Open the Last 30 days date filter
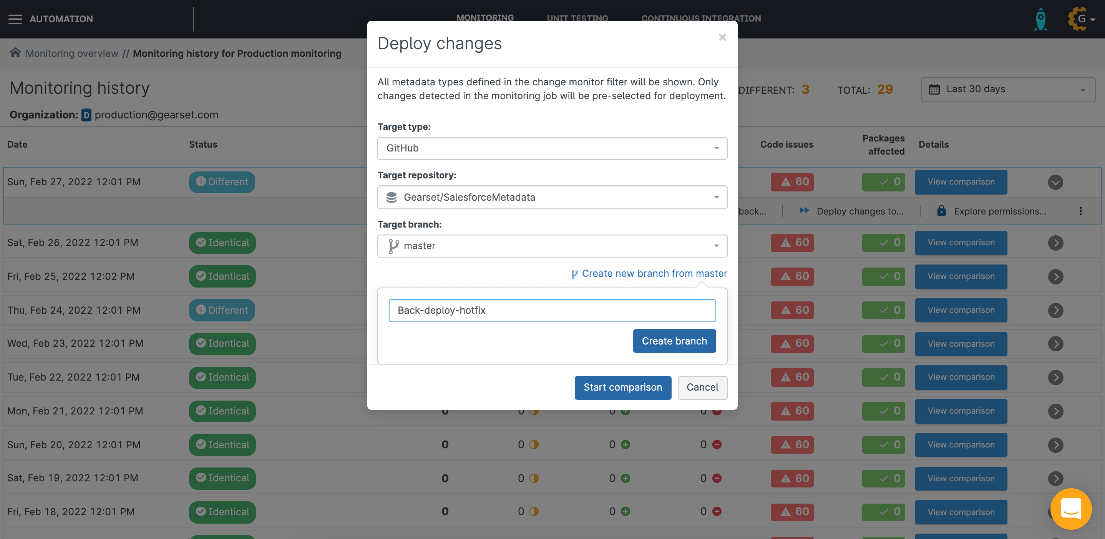 (x=1008, y=89)
